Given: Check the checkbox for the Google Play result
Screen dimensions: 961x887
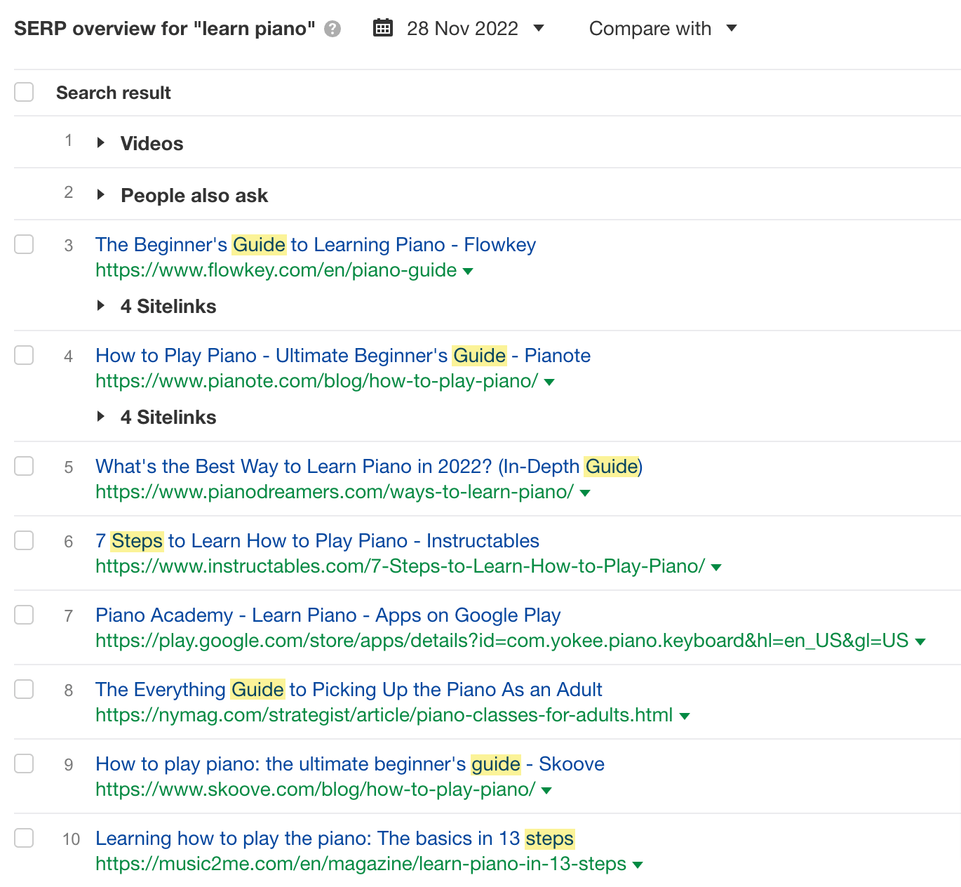Looking at the screenshot, I should (24, 615).
